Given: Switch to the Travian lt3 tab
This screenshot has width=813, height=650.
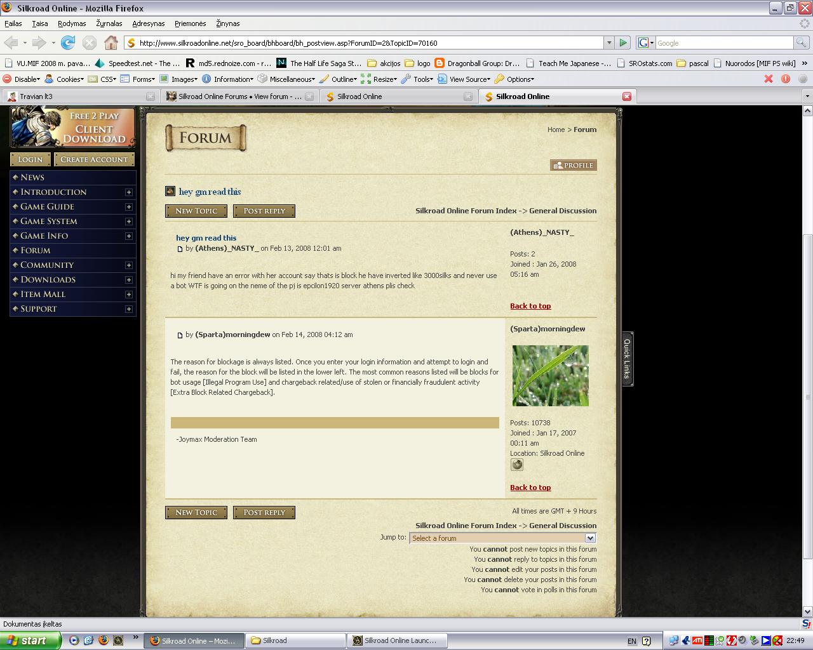Looking at the screenshot, I should pos(80,96).
